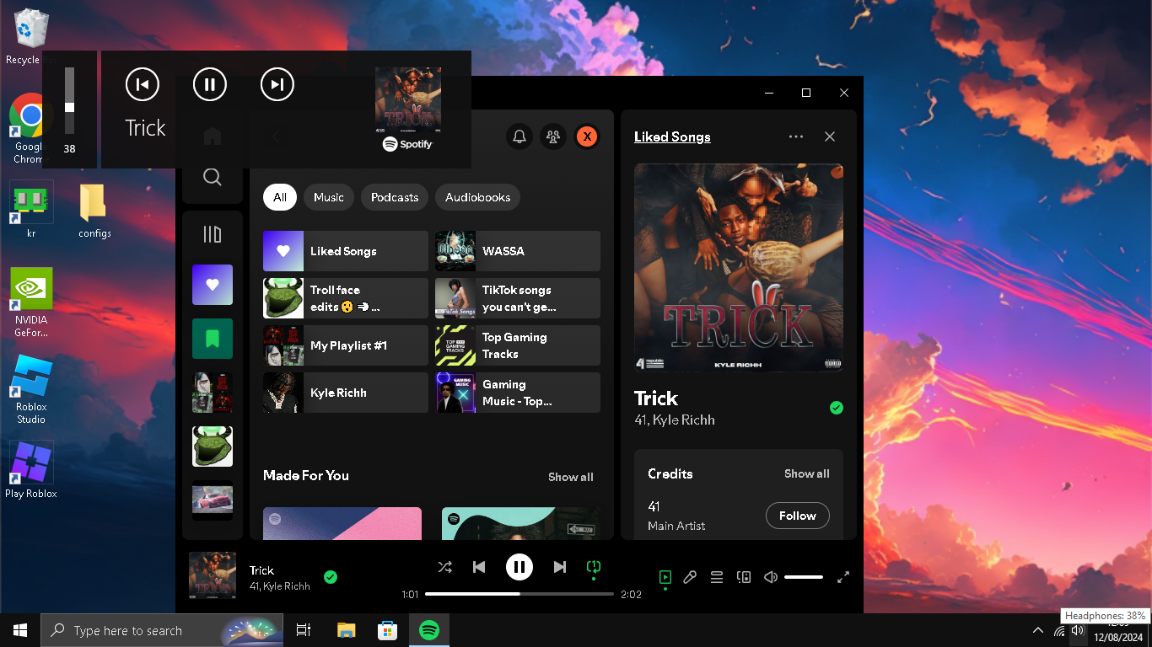
Task: Adjust the Spotify volume slider
Action: [x=804, y=577]
